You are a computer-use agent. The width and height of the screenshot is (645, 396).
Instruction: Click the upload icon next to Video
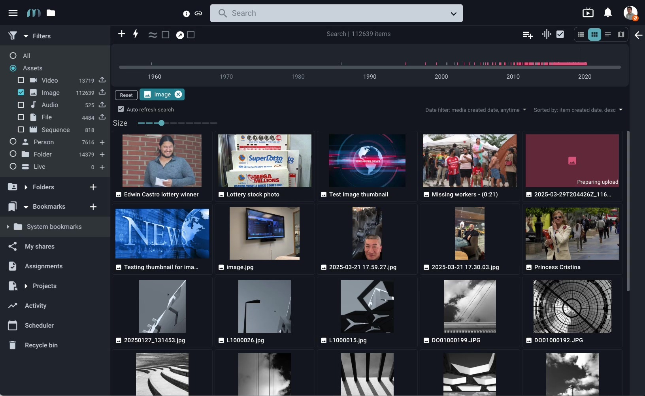[x=102, y=80]
